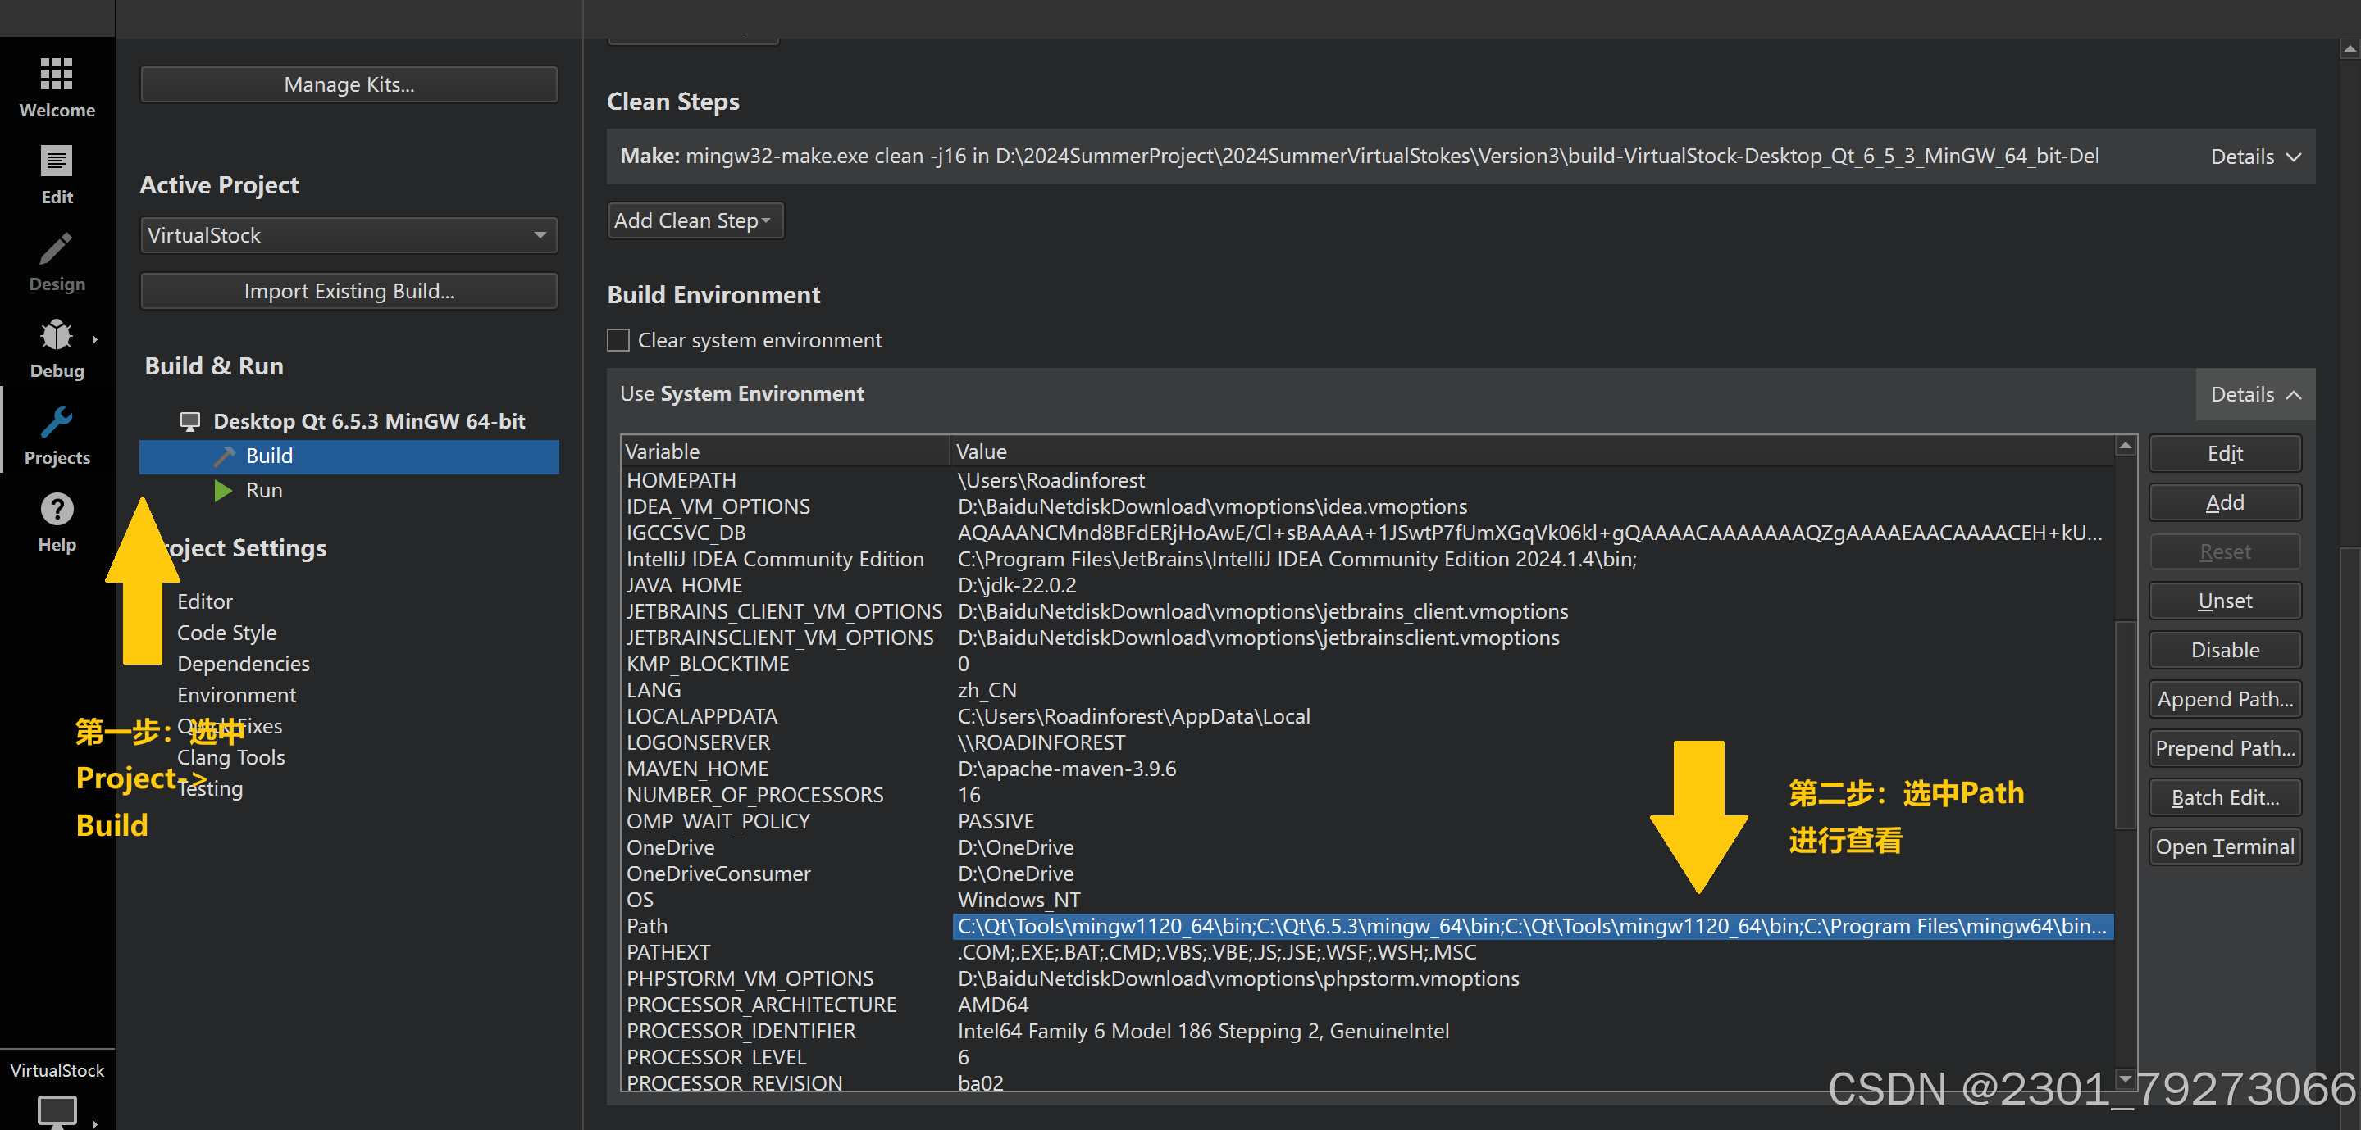Open the Environment project settings
This screenshot has height=1130, width=2361.
235,695
